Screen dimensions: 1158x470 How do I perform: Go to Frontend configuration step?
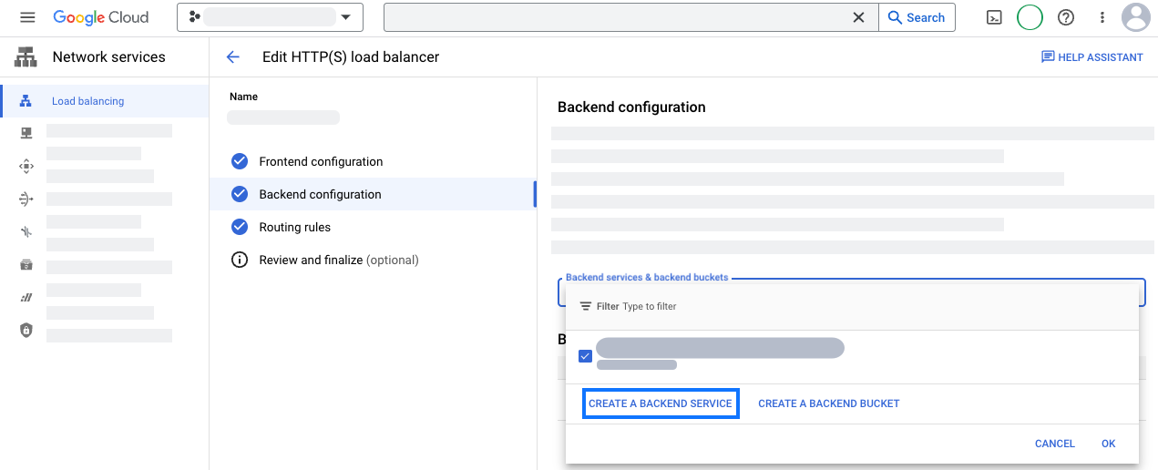321,162
